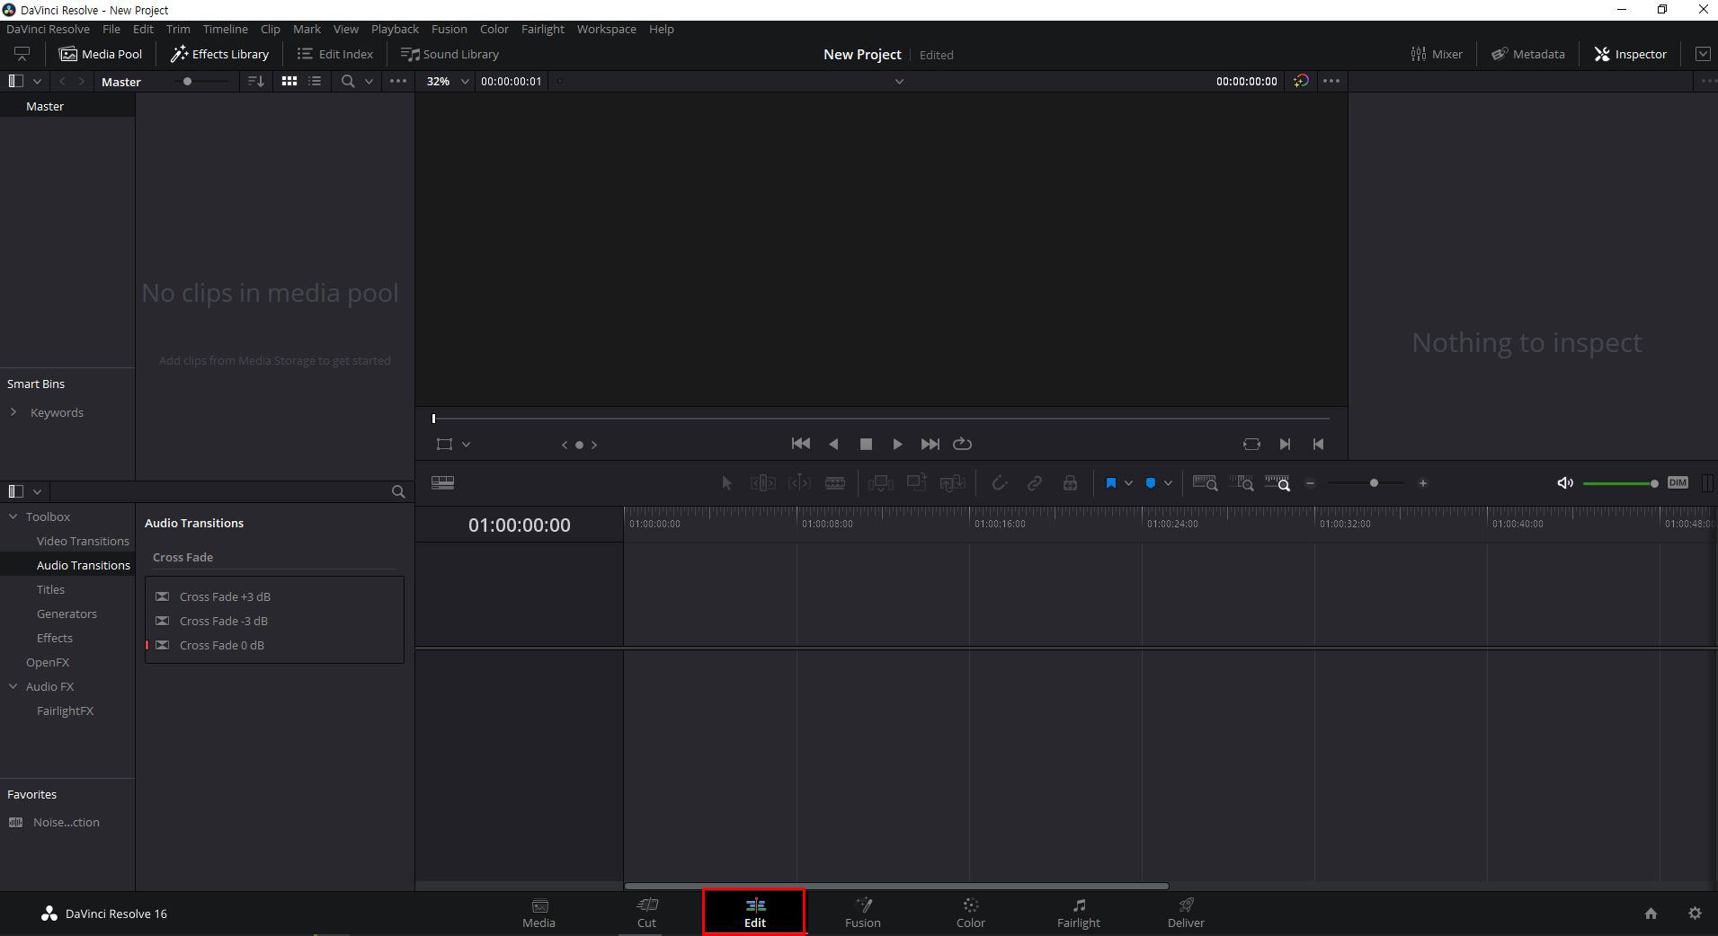Select Video Transitions in the Toolbox
1718x936 pixels.
pos(83,541)
